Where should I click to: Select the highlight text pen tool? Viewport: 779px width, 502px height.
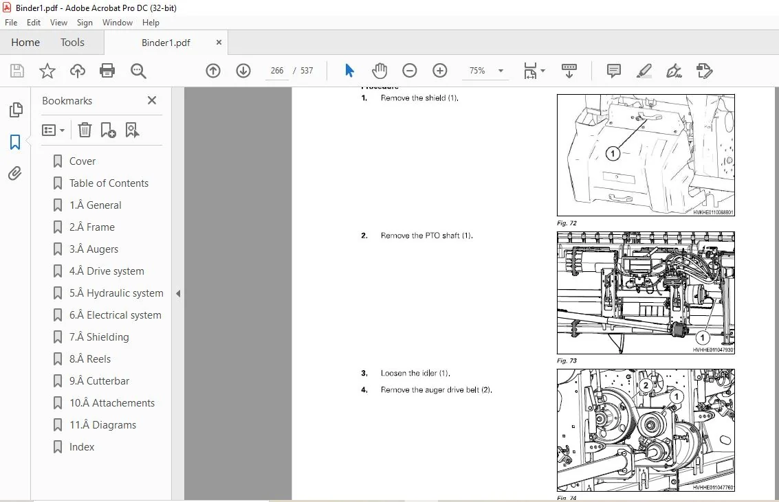(x=644, y=71)
